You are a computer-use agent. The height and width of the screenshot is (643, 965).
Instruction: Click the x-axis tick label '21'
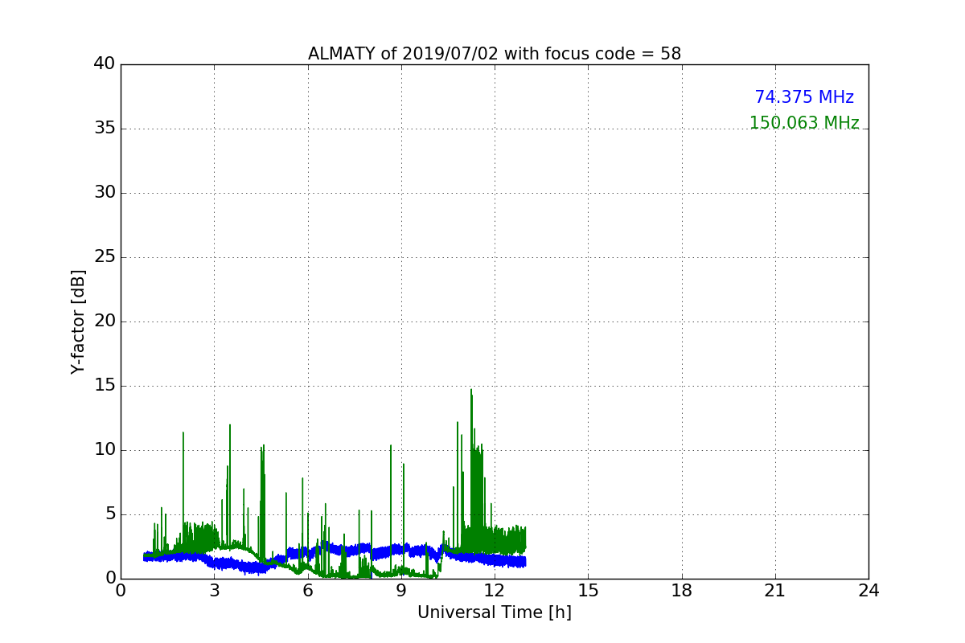[x=775, y=591]
